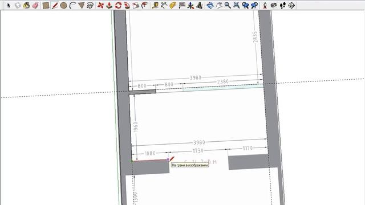
Task: Activate the blue Orbit tool
Action: (x=210, y=5)
